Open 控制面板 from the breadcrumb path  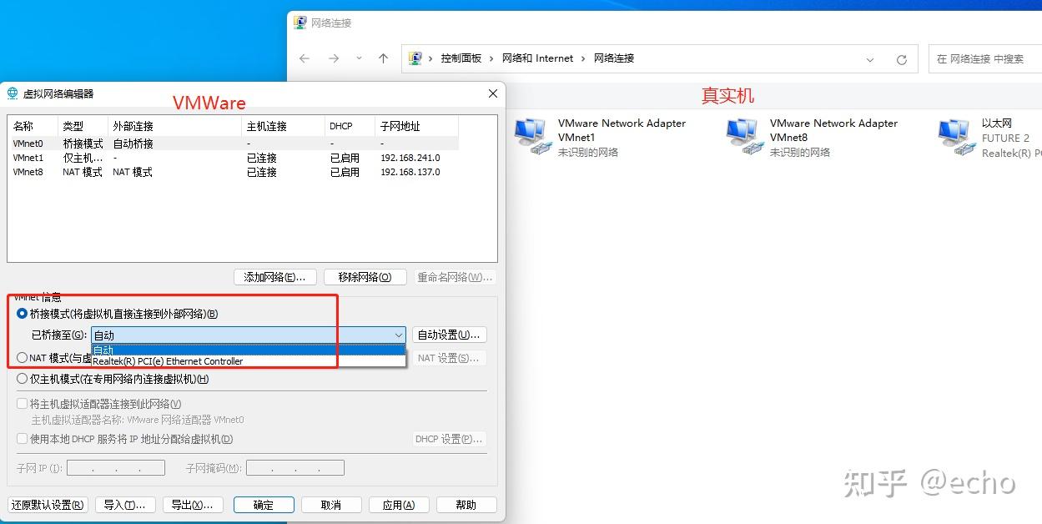[x=462, y=58]
